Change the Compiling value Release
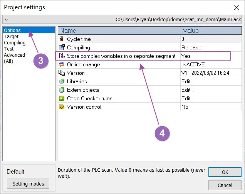The height and width of the screenshot is (194, 245). 191,47
